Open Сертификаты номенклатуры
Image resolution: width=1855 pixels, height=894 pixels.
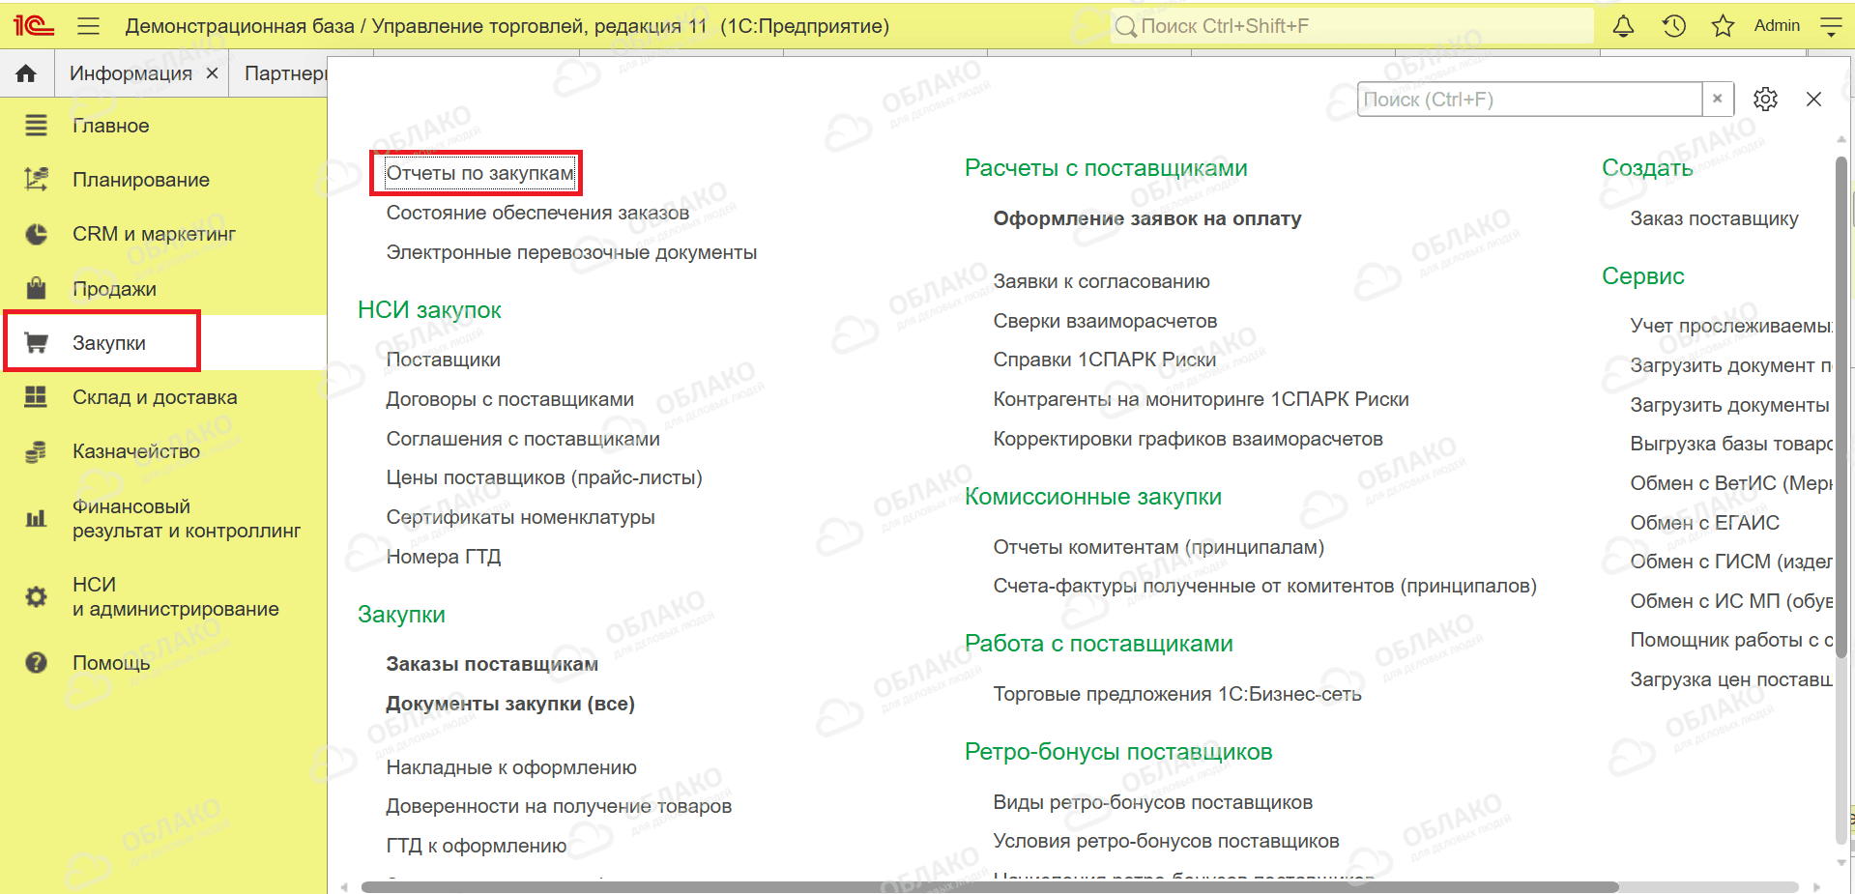tap(520, 517)
